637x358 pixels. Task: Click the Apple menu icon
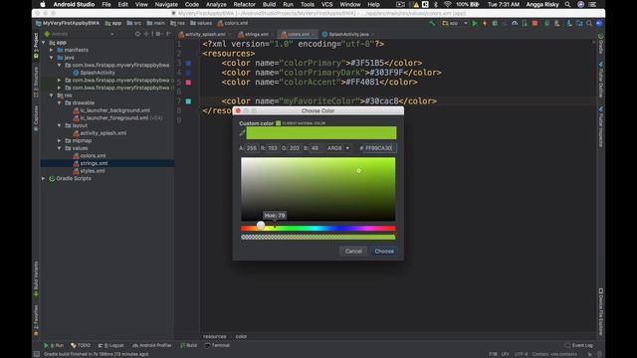point(43,4)
